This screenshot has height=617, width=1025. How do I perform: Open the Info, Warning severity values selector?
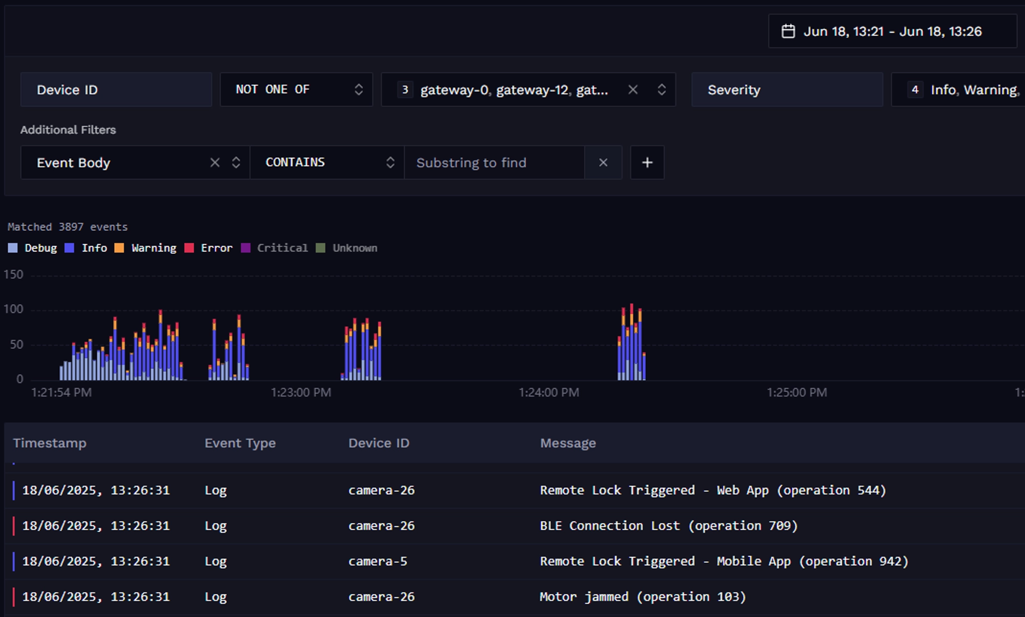pos(958,90)
